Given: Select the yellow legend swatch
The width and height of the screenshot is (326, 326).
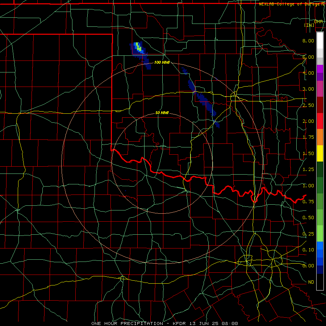Looking at the screenshot, I should pos(320,153).
